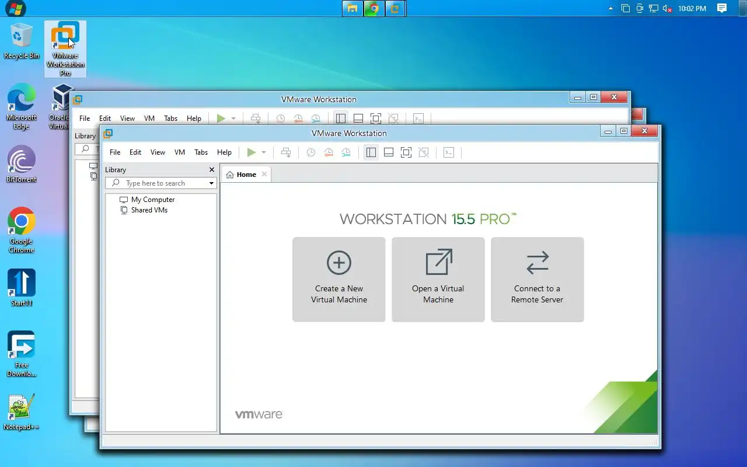Toggle full screen mode icon in front window
Image resolution: width=747 pixels, height=467 pixels.
click(407, 152)
